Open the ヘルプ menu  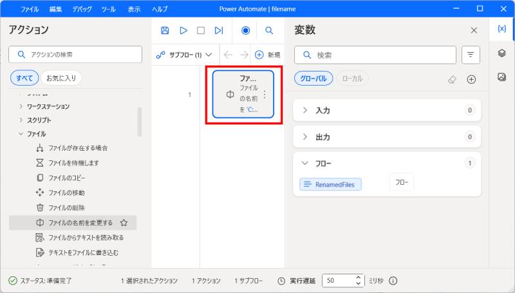pos(160,9)
